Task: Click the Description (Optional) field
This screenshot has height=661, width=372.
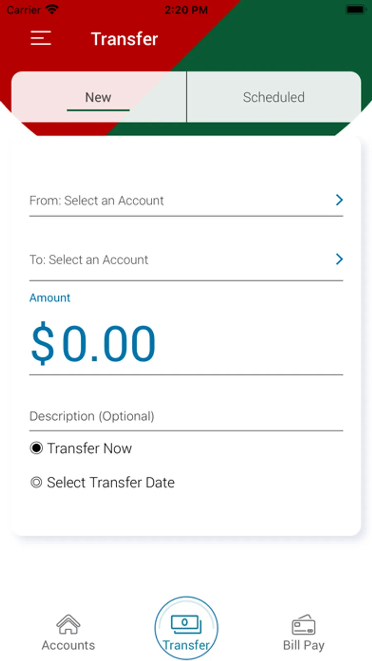Action: pos(186,416)
